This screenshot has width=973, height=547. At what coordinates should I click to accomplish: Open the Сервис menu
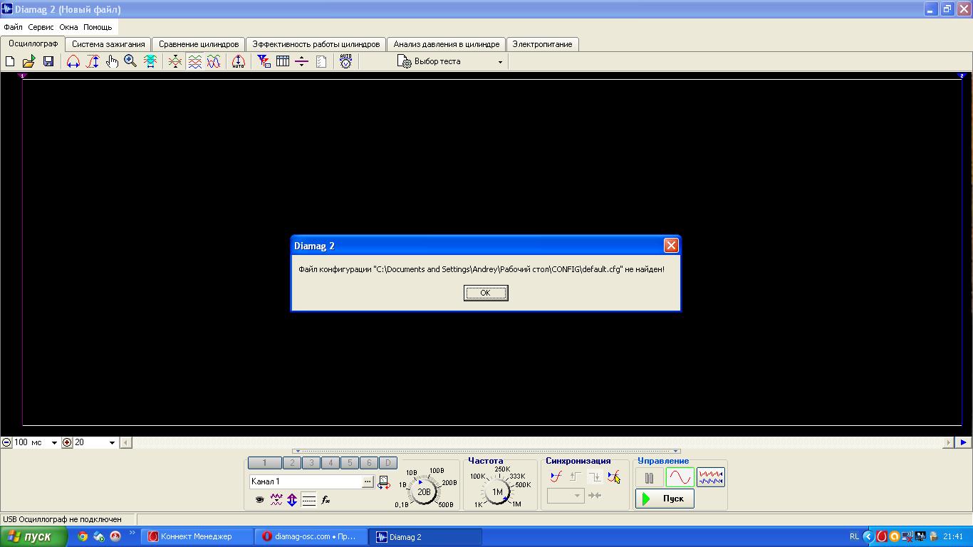[x=41, y=27]
